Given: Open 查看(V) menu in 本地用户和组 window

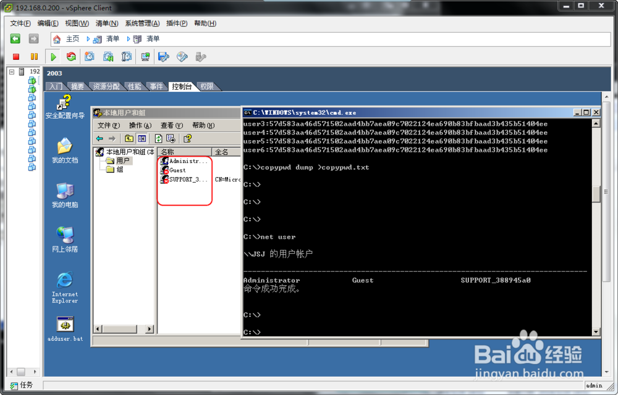Looking at the screenshot, I should pos(171,125).
